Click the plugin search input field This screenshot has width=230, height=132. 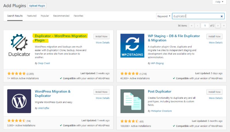198,16
